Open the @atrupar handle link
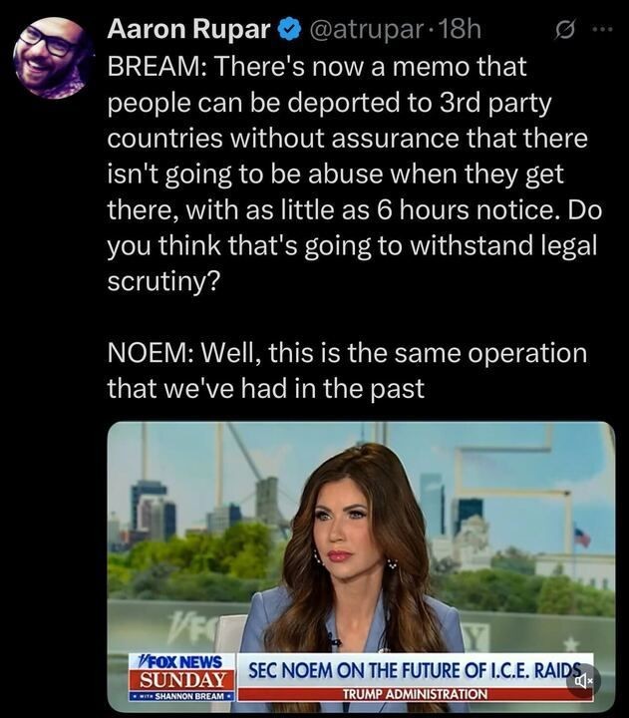The image size is (629, 718). pyautogui.click(x=366, y=30)
